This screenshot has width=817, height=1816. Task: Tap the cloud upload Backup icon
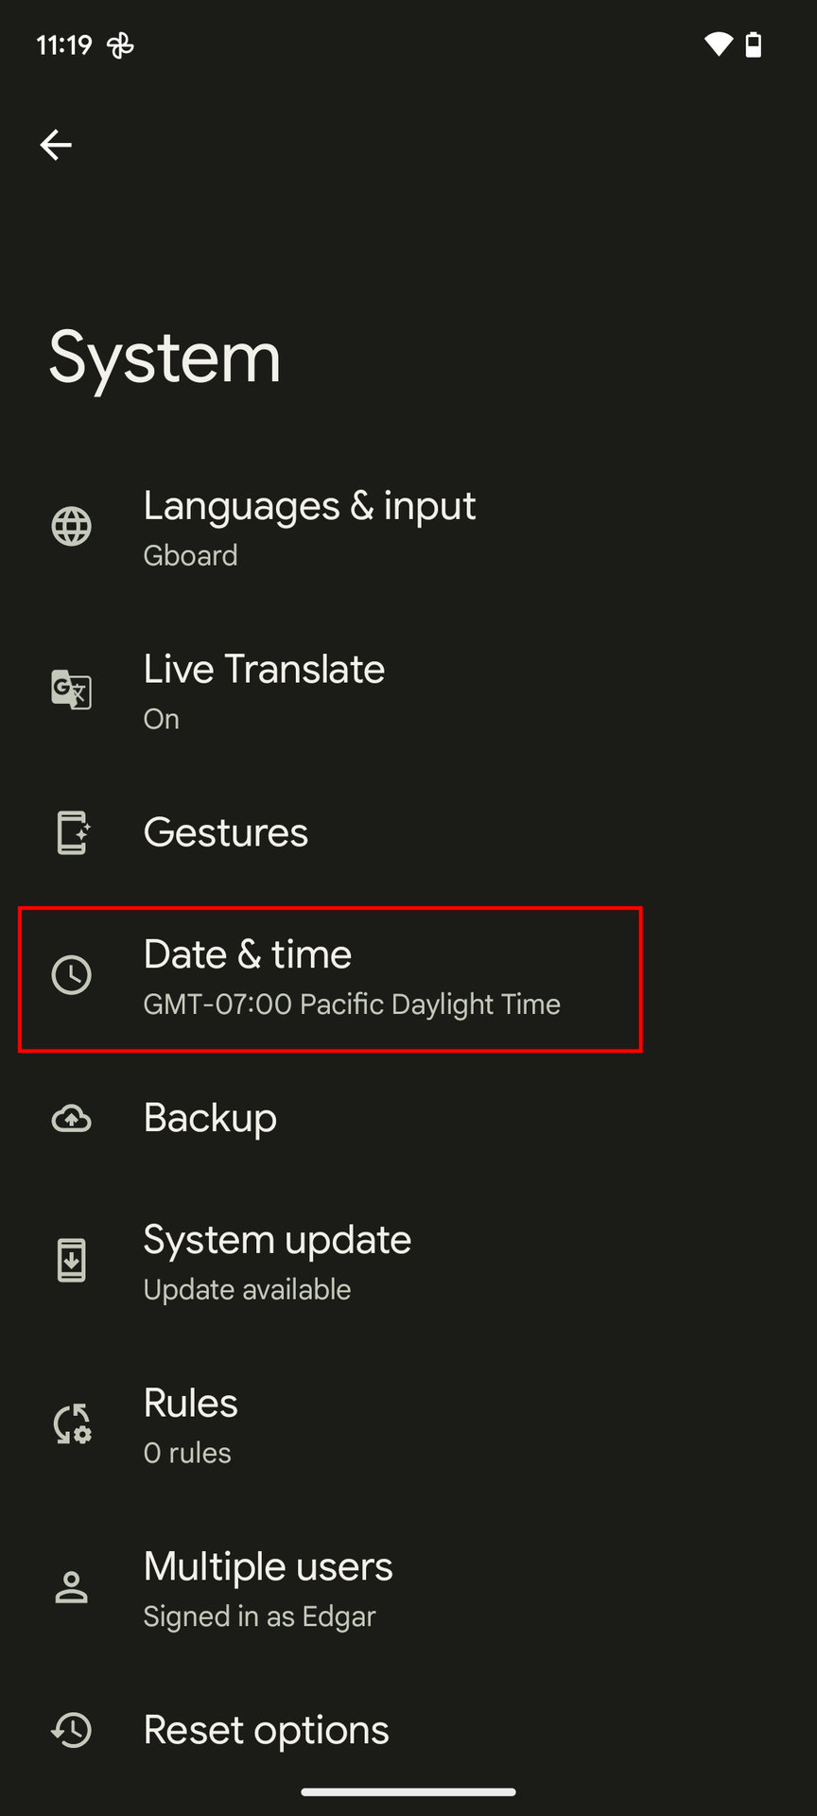[x=72, y=1119]
